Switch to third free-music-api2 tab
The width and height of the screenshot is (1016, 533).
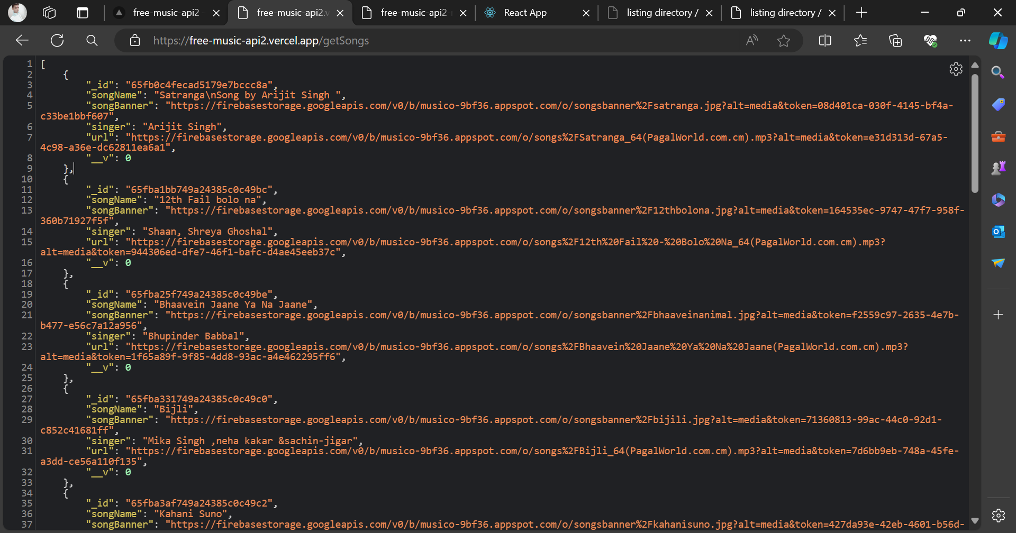[414, 13]
